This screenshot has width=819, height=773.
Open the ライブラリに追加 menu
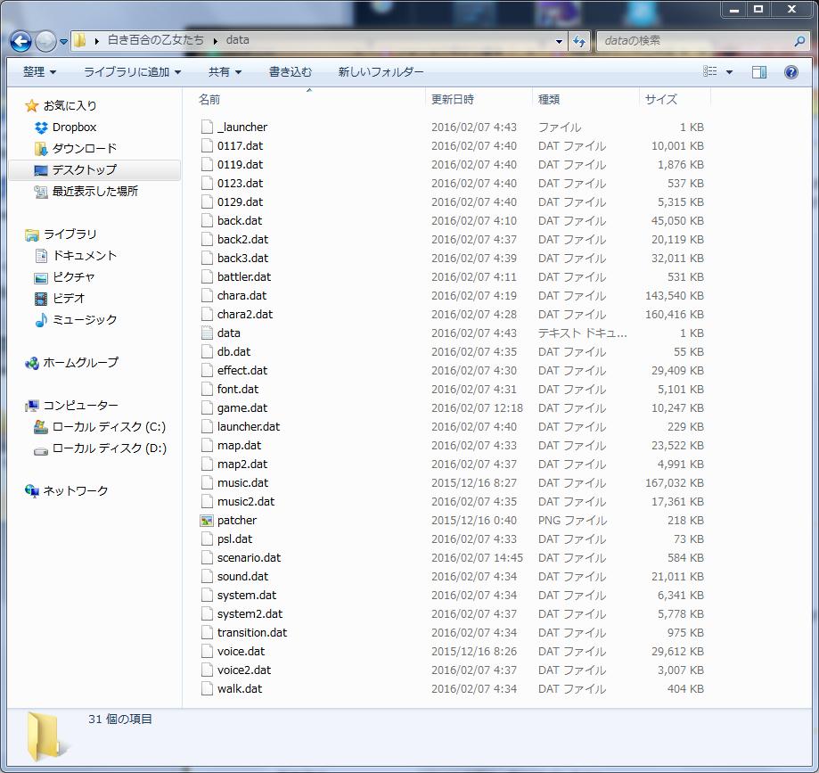coord(132,71)
